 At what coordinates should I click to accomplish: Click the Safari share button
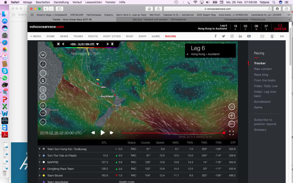click(x=158, y=9)
